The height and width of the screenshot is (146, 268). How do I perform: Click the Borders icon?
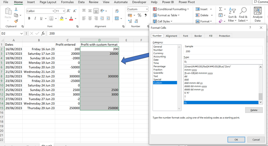51,18
